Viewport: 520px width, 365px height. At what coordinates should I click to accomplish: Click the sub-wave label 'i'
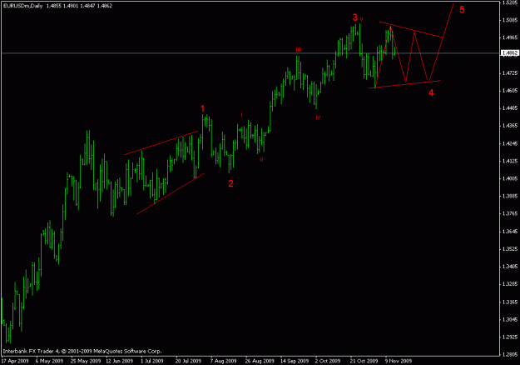tap(241, 114)
